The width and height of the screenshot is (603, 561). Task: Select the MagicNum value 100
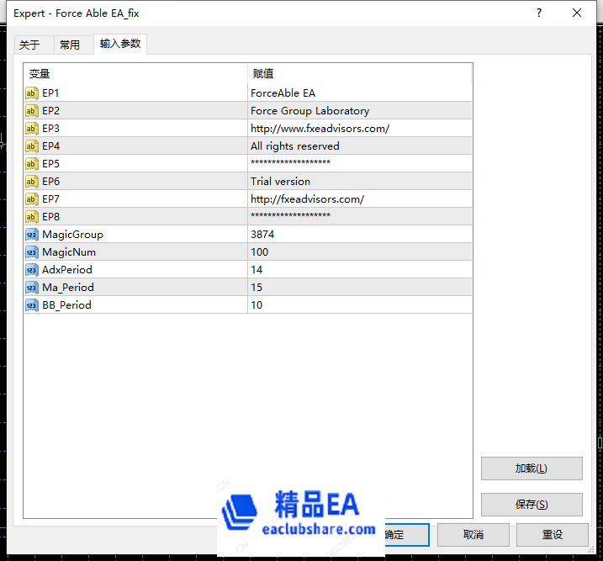click(x=260, y=252)
